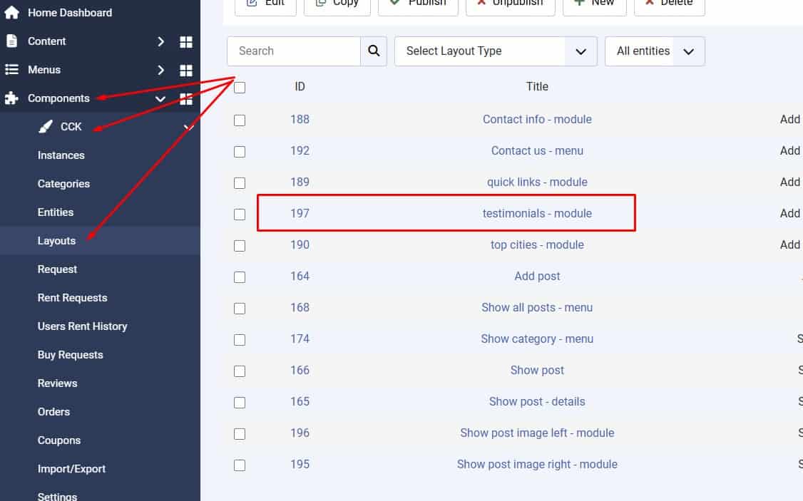Image resolution: width=803 pixels, height=501 pixels.
Task: Open the All entities dropdown
Action: click(654, 51)
